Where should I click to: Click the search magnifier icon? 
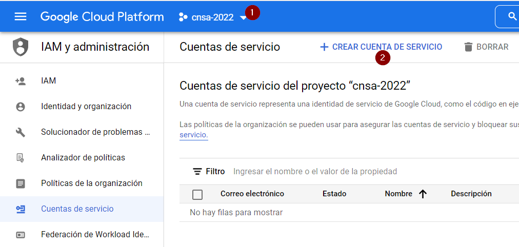(x=512, y=16)
